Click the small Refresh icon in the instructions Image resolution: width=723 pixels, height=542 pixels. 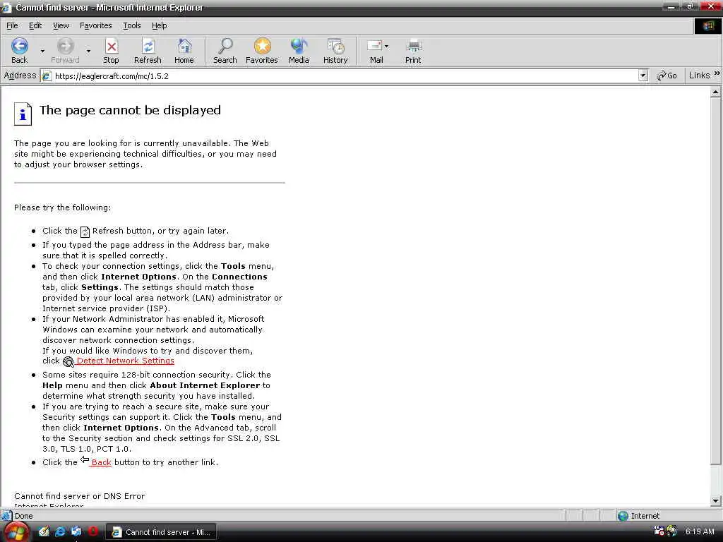(x=85, y=231)
